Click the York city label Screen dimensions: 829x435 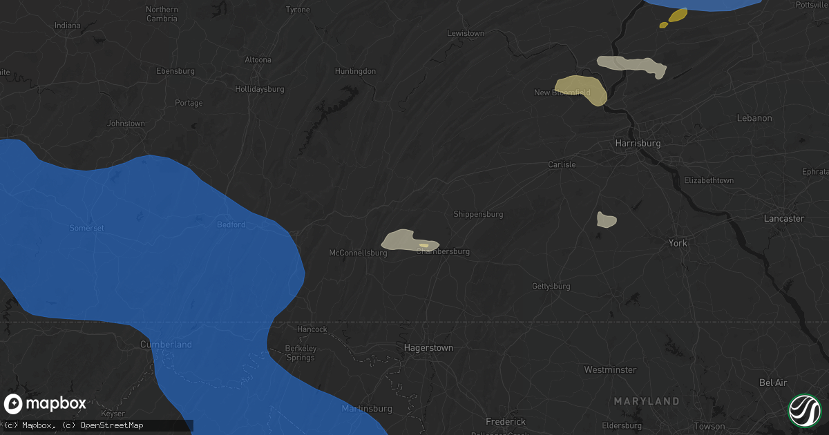(x=678, y=243)
